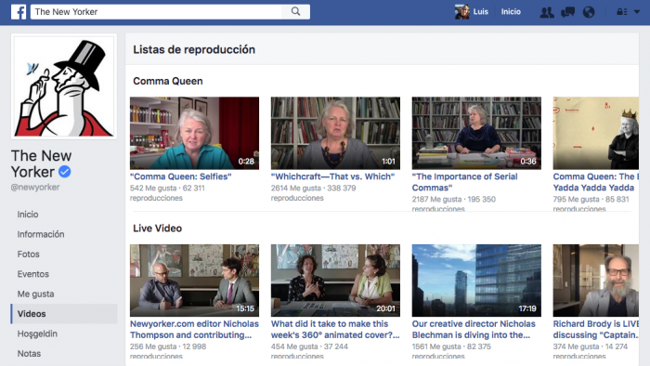This screenshot has height=366, width=650.
Task: Expand the account dropdown arrow
Action: pos(637,12)
